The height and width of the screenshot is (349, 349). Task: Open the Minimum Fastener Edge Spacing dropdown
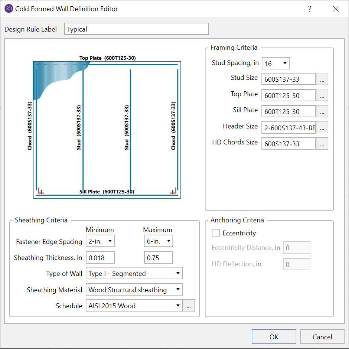[100, 241]
